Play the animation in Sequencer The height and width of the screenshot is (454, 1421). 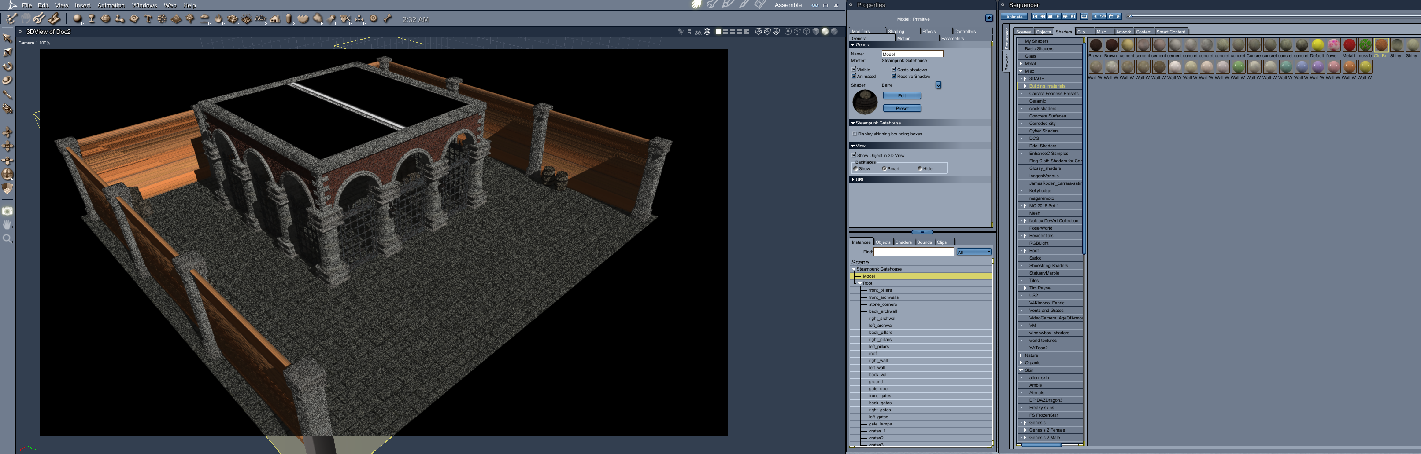[x=1058, y=16]
